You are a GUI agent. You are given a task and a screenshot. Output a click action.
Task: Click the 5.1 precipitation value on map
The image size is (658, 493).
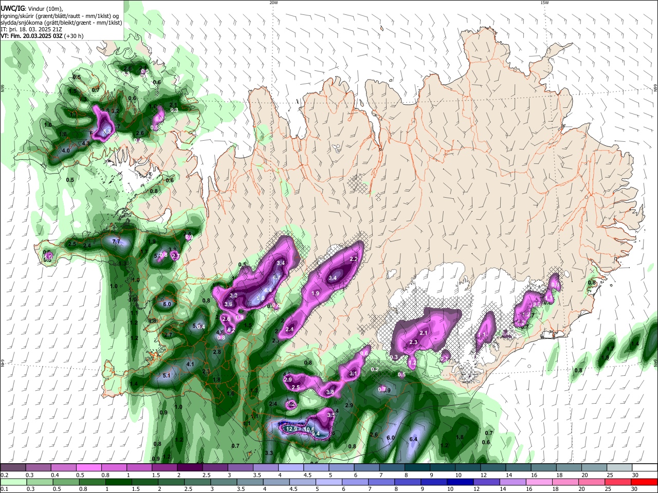166,375
